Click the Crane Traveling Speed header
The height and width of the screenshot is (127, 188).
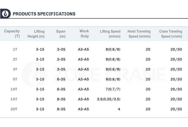click(x=171, y=34)
